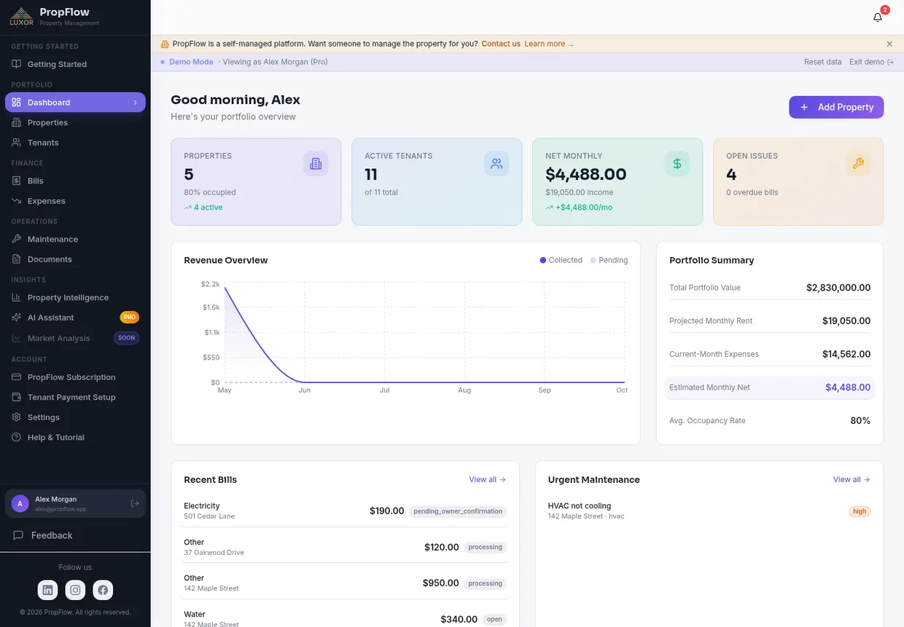This screenshot has height=627, width=904.
Task: Click the Total Portfolio Value amount
Action: point(838,288)
